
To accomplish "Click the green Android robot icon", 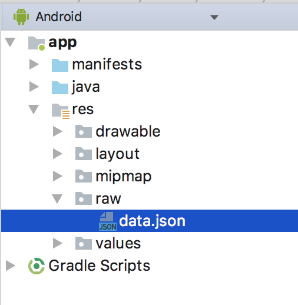I will 21,16.
